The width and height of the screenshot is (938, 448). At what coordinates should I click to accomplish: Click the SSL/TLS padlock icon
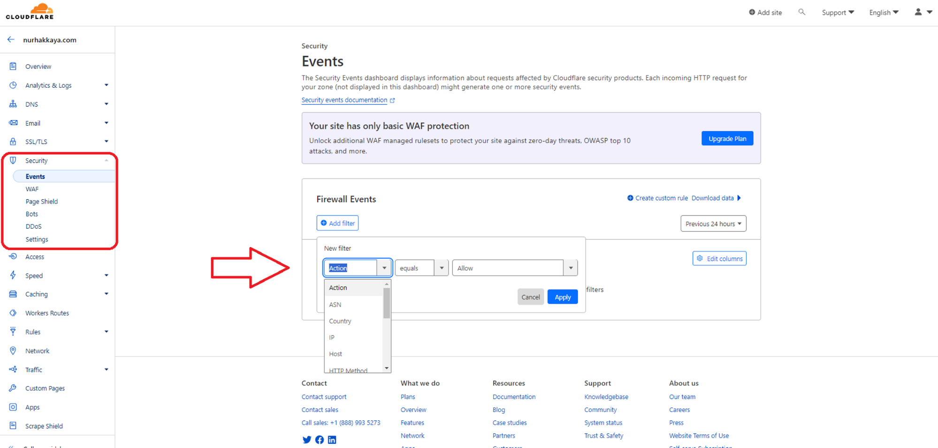(x=13, y=142)
